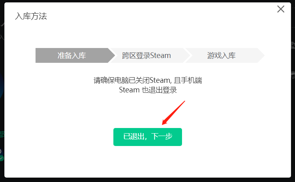Go to the 跨区登录Steam step
Image resolution: width=295 pixels, height=182 pixels.
[147, 56]
